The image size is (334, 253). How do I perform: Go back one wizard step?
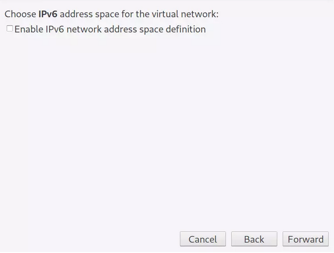pos(254,239)
